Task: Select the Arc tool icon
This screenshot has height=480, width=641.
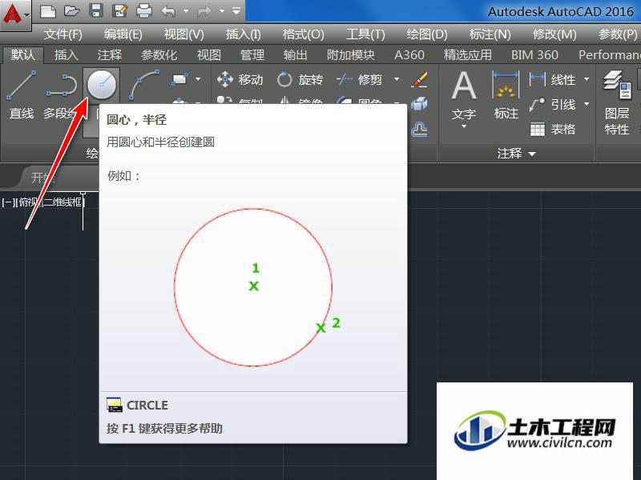Action: coord(144,85)
